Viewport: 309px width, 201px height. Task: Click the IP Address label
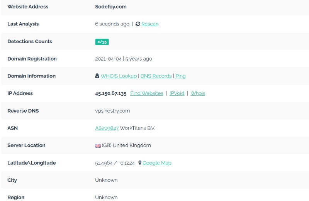point(20,93)
